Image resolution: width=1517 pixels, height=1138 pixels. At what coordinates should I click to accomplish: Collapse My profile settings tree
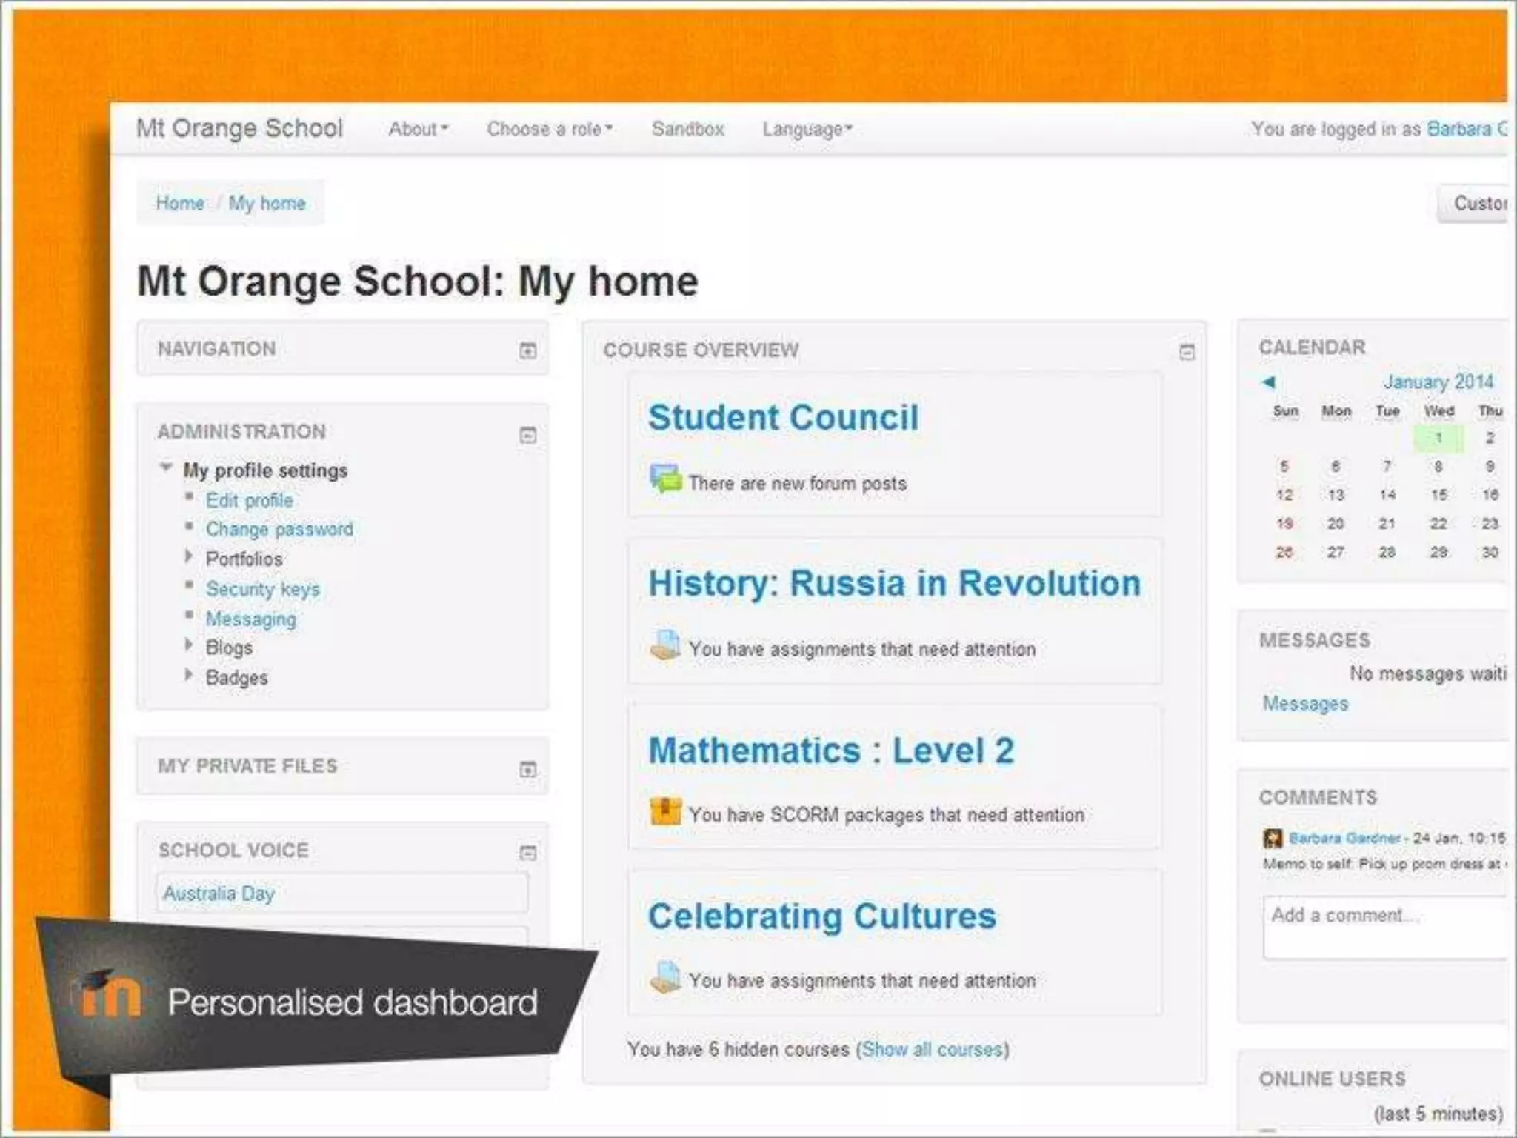tap(166, 468)
